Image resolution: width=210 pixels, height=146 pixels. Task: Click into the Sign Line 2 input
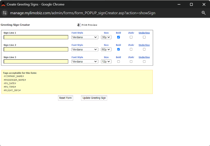tap(36, 49)
